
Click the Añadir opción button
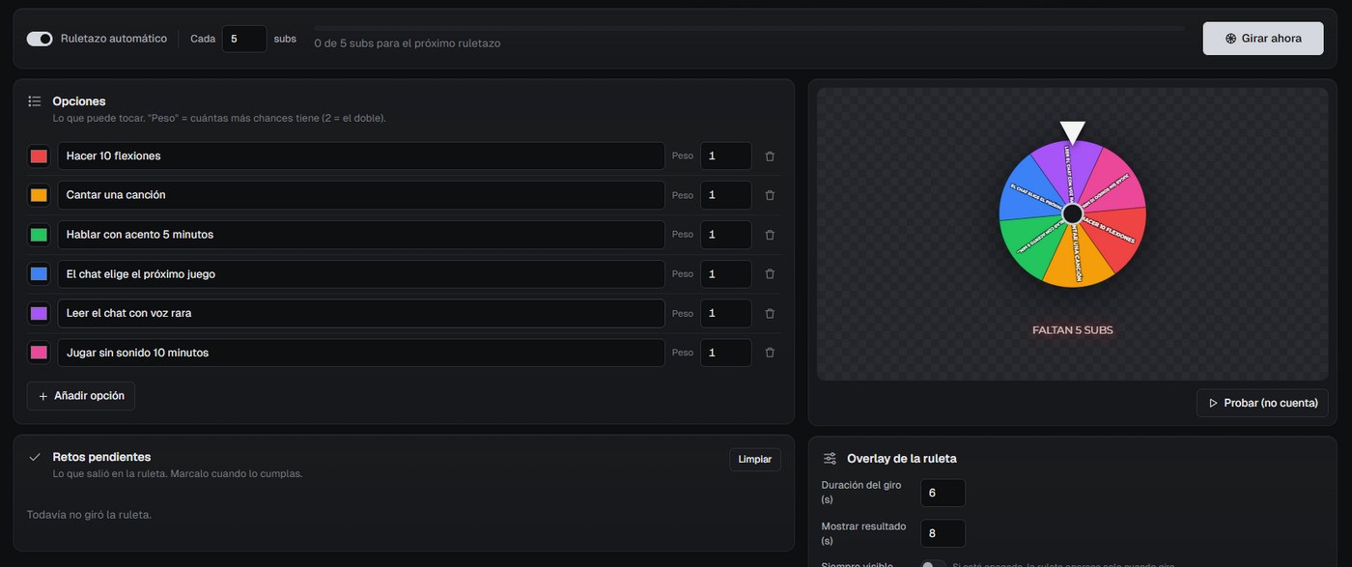[x=81, y=396]
